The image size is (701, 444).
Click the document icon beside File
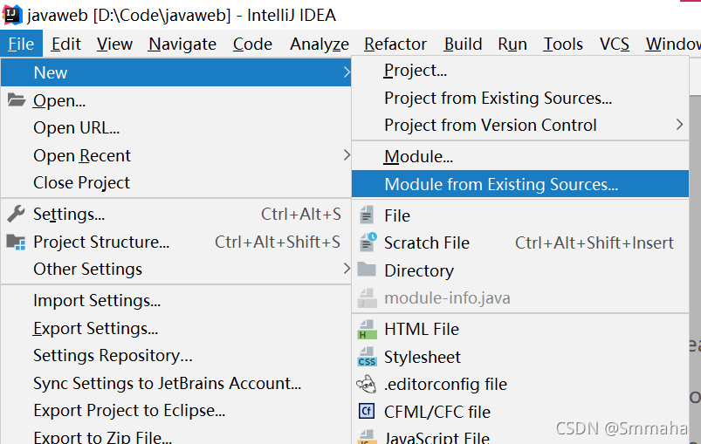tap(367, 215)
